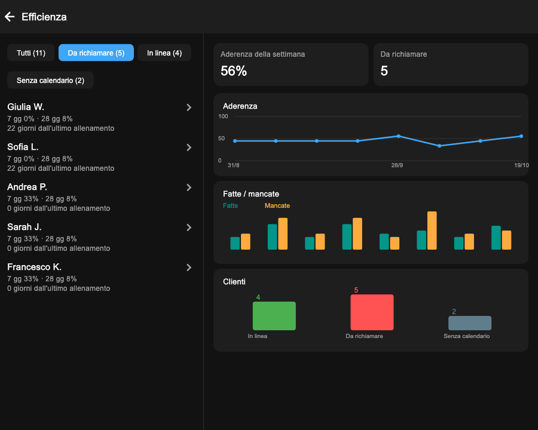Viewport: 538px width, 430px height.
Task: Open Giulia W. details chevron
Action: tap(189, 107)
